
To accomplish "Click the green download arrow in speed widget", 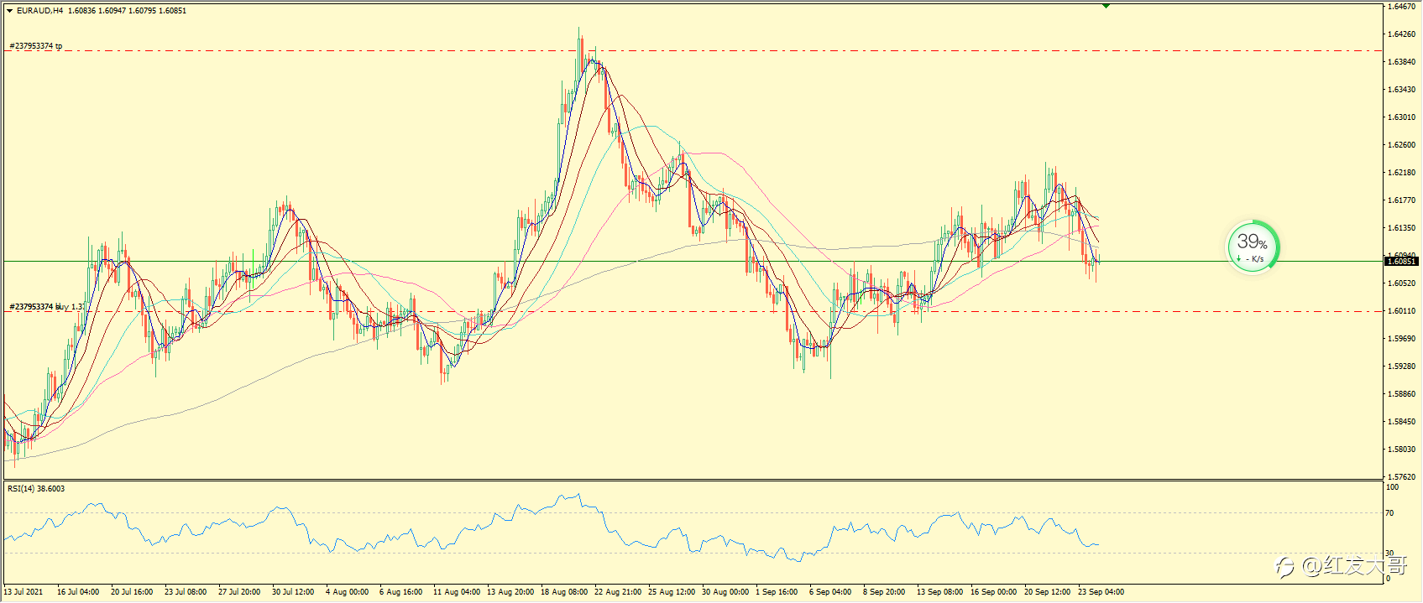I will coord(1238,259).
